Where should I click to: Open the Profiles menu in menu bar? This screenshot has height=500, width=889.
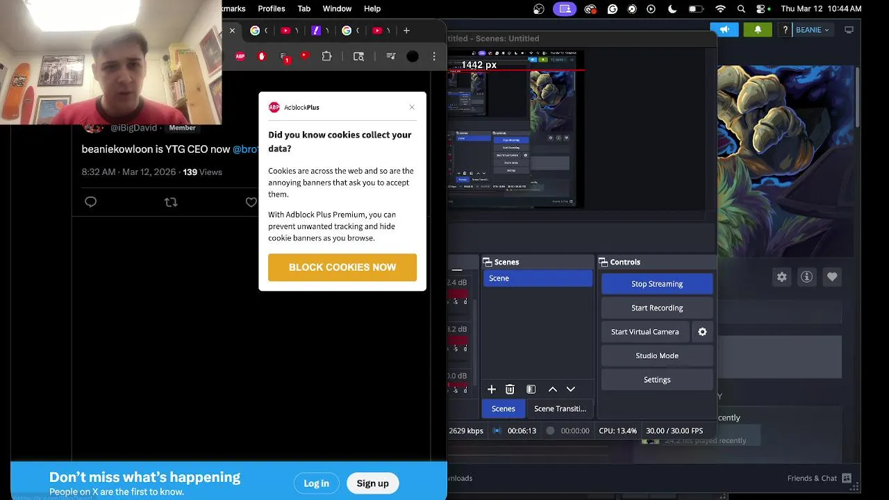tap(272, 8)
